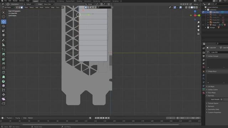
Task: Open the Drag Select Box dropdown
Action: (x=49, y=4)
